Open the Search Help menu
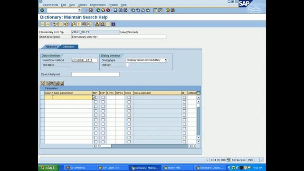Viewport: 304px width, 171px height. [x=50, y=5]
